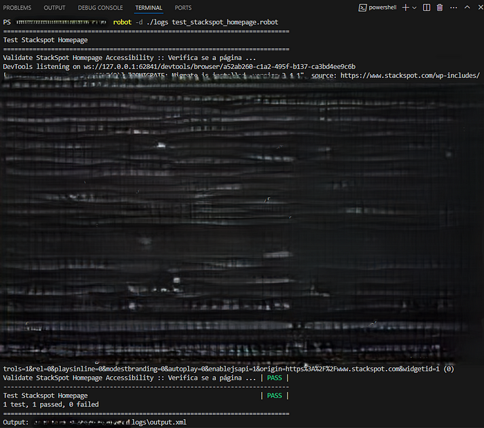This screenshot has height=428, width=484.
Task: Click the powershell terminal profile label
Action: point(382,8)
